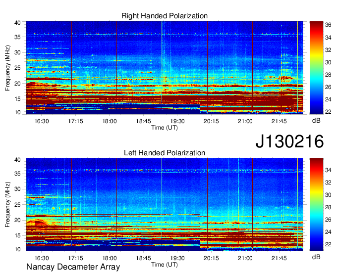Click the 20:15 tick label on the upper plot
The width and height of the screenshot is (337, 273).
(x=211, y=121)
